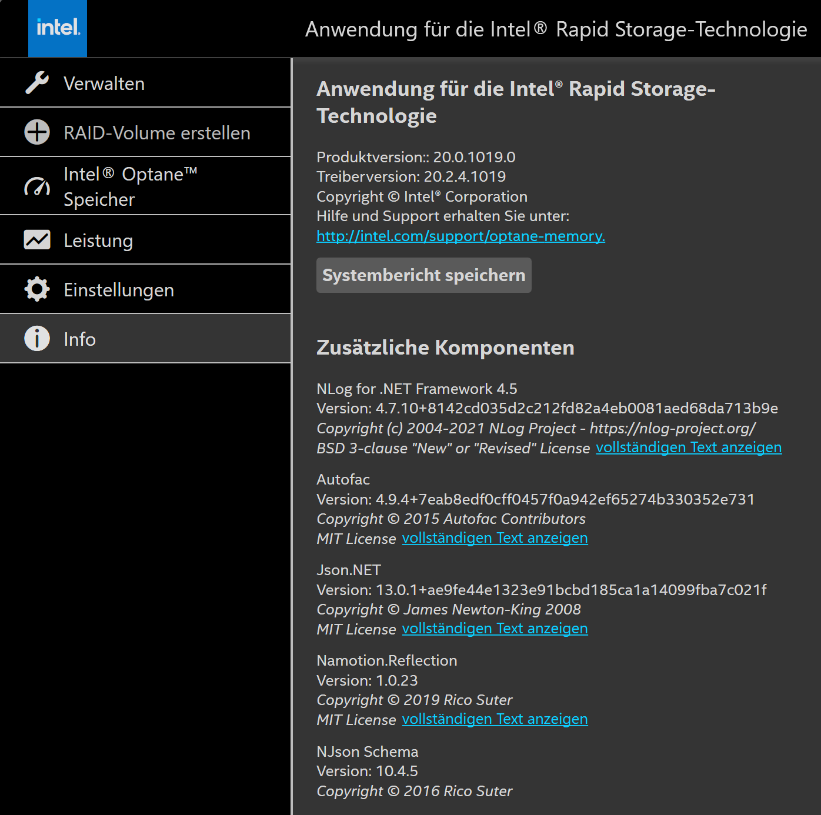Image resolution: width=821 pixels, height=815 pixels.
Task: Click the Intel logo in the header
Action: point(58,28)
